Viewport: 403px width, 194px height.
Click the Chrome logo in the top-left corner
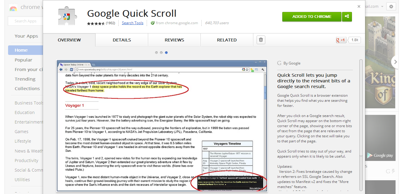[13, 7]
